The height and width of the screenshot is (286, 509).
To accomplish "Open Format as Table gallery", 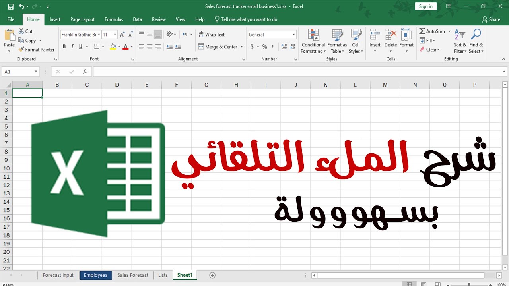I will pyautogui.click(x=337, y=41).
